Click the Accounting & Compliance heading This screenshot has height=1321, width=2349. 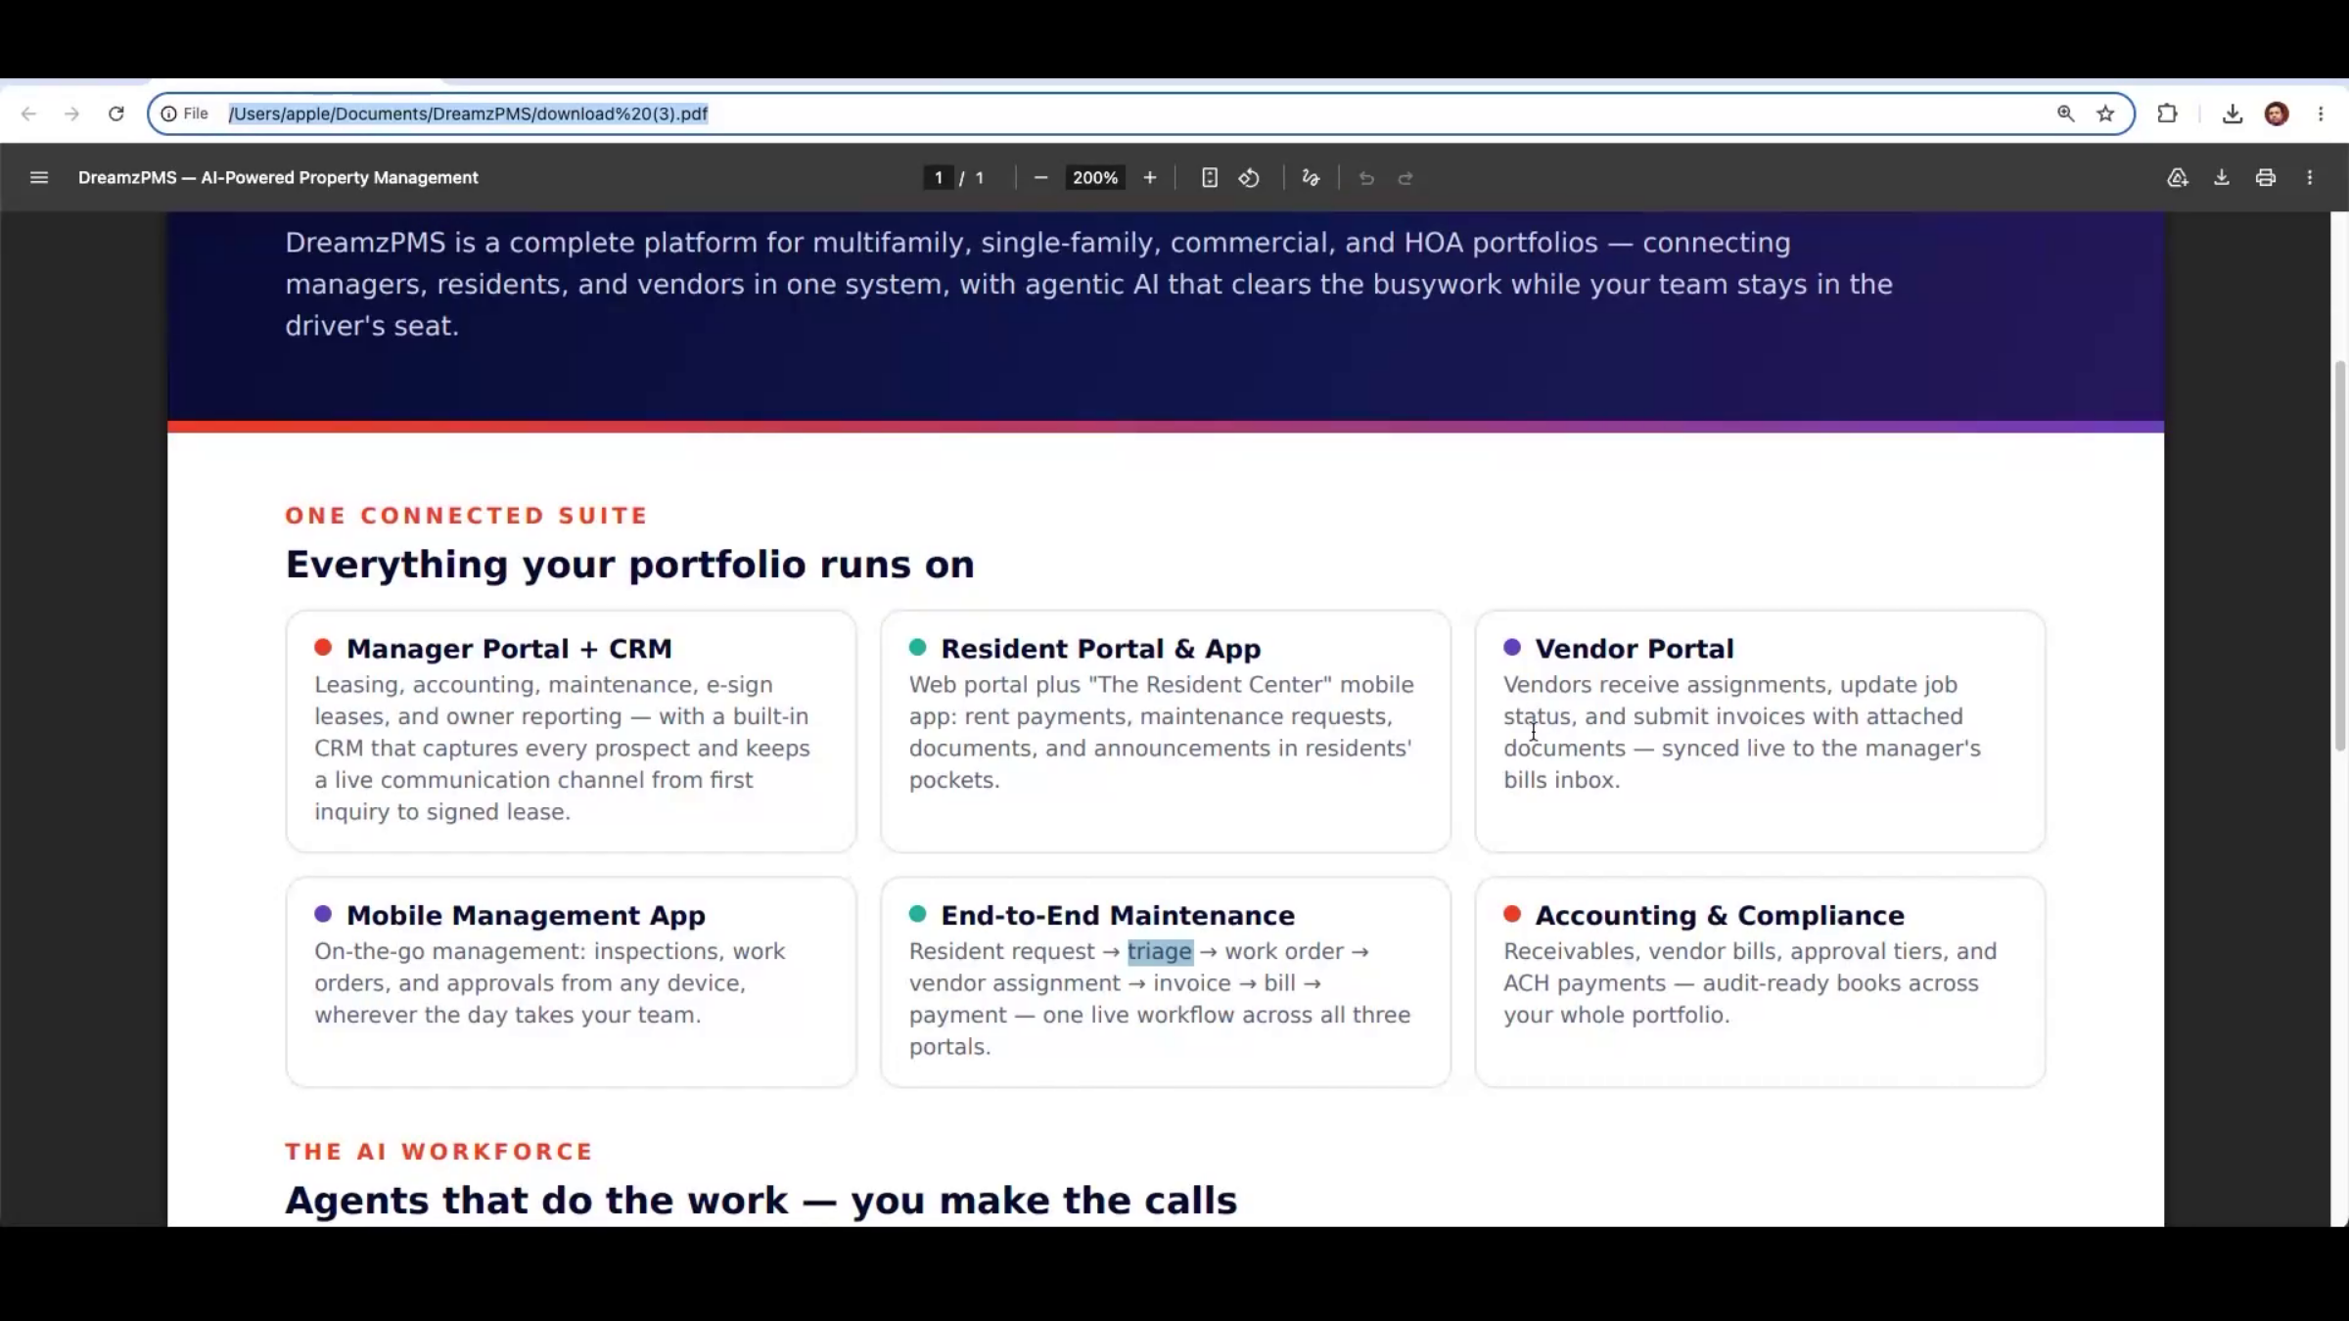[1720, 916]
